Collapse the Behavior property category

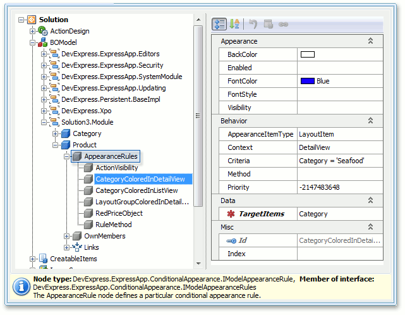tap(370, 121)
